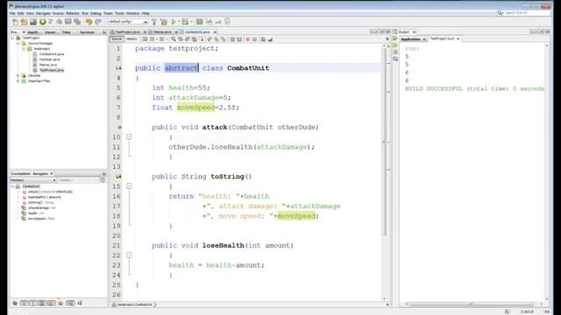This screenshot has width=561, height=315.
Task: Click the New File toolbar icon
Action: coord(15,22)
